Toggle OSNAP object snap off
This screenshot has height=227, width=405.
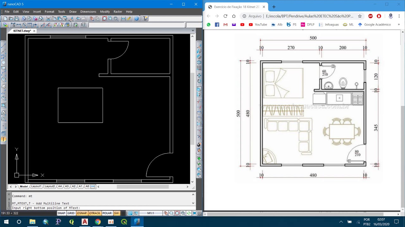pos(82,213)
